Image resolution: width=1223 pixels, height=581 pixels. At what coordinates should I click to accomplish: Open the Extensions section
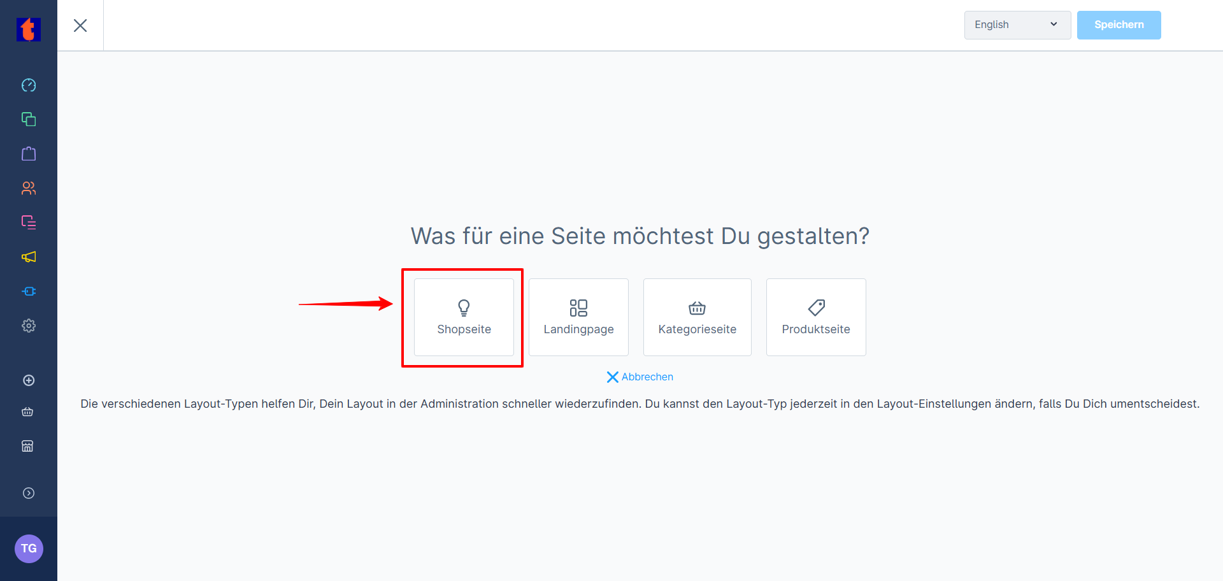pyautogui.click(x=29, y=291)
